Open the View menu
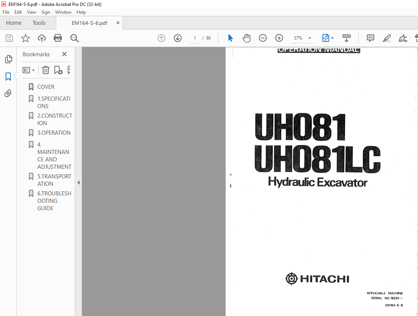The height and width of the screenshot is (316, 418). pyautogui.click(x=31, y=12)
